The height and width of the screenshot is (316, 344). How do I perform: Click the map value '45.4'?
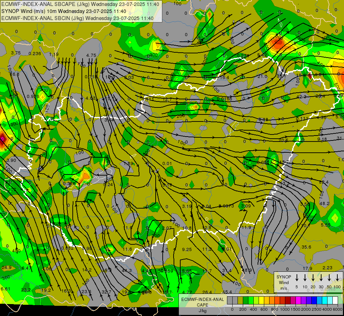click(227, 292)
